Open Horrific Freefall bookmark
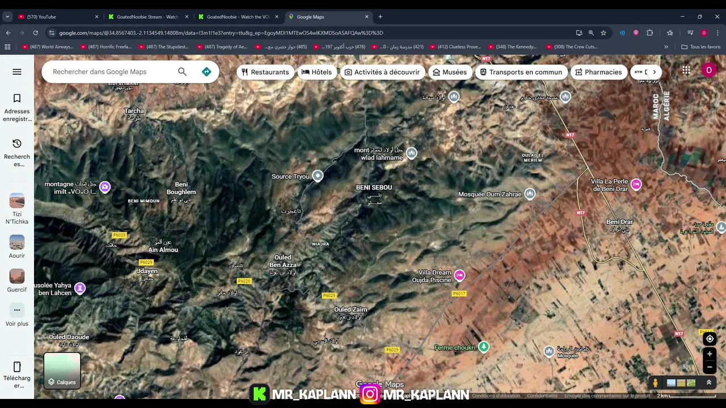This screenshot has height=408, width=726. tap(106, 47)
